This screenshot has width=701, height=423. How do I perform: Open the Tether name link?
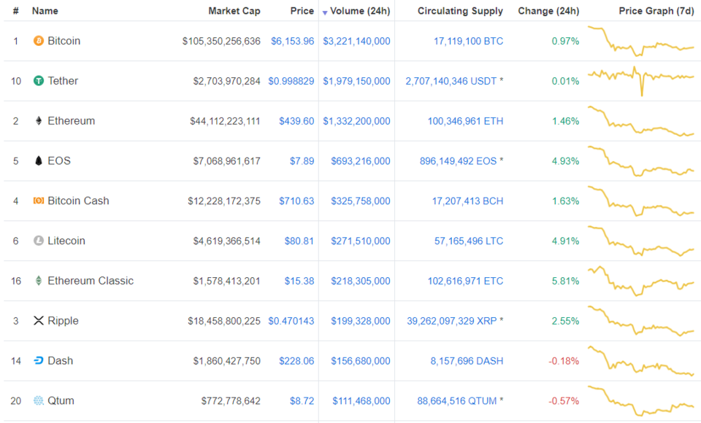63,81
